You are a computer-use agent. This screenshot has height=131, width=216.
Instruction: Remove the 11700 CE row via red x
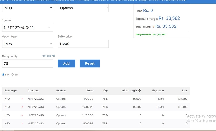point(22,99)
